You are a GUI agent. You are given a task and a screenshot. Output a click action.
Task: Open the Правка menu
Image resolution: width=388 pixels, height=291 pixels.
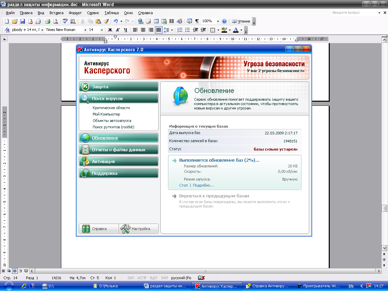coord(26,13)
